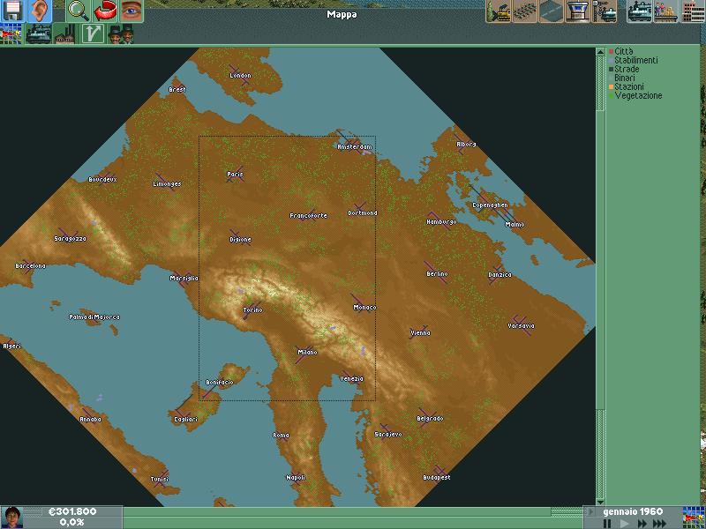Click Hamburgo on the map
Viewport: 706px width, 529px height.
442,222
